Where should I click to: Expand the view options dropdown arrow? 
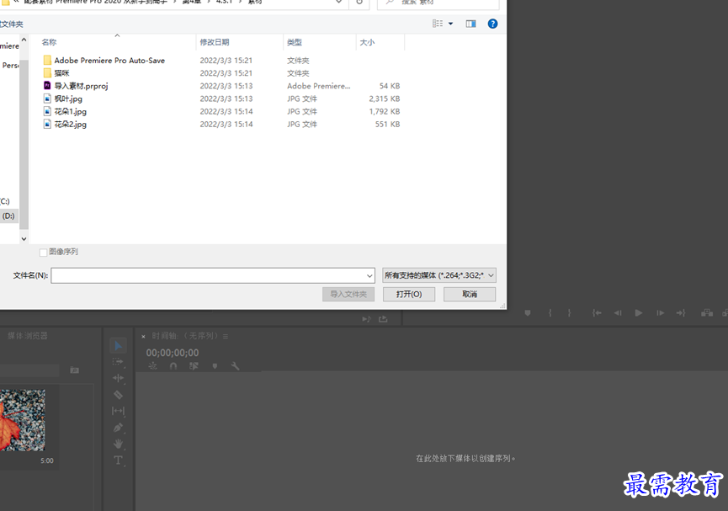click(x=450, y=24)
